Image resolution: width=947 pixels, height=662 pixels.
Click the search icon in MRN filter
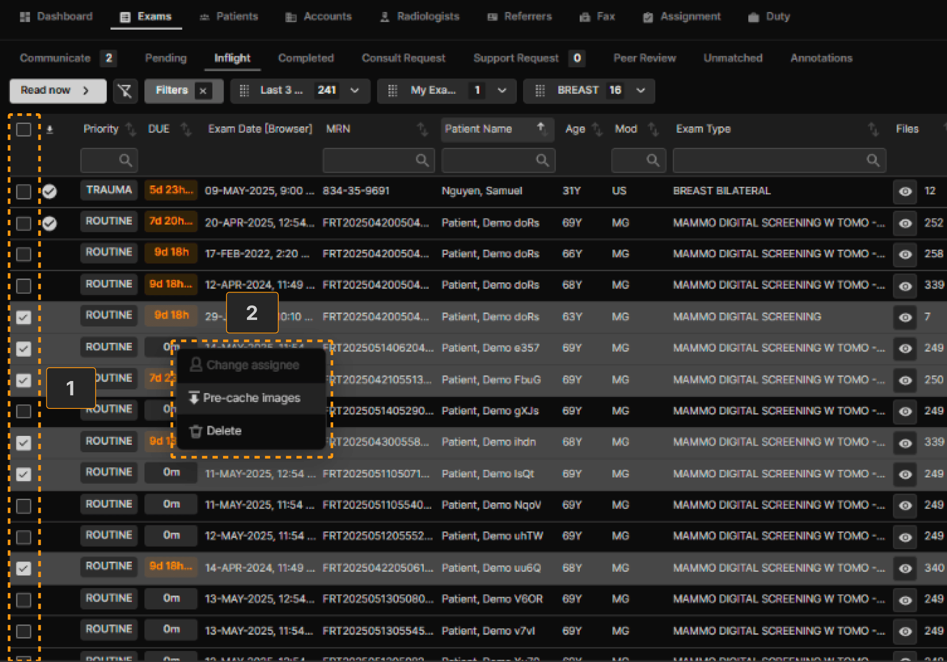tap(422, 160)
